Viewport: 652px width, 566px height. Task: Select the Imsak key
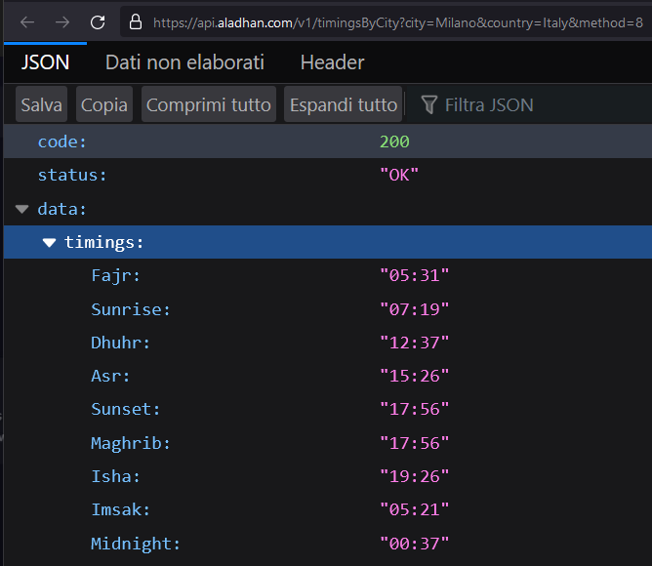coord(121,509)
